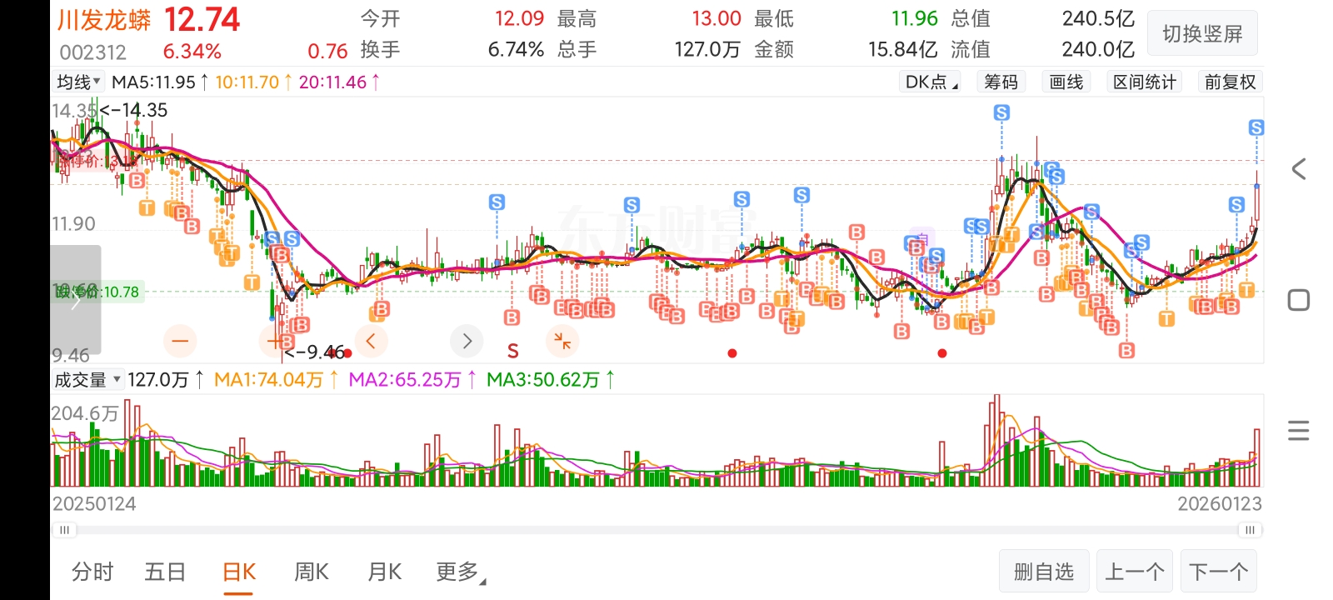This screenshot has width=1333, height=600.
Task: Open the 均线 indicator dropdown
Action: click(x=78, y=82)
